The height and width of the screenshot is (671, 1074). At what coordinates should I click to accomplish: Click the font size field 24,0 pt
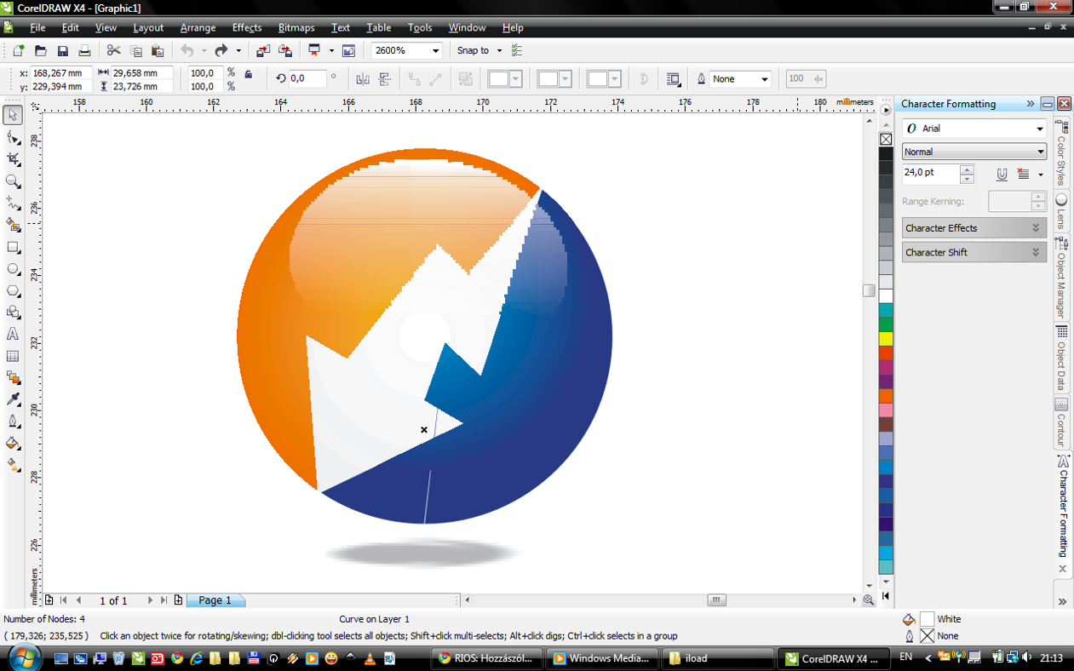[930, 173]
